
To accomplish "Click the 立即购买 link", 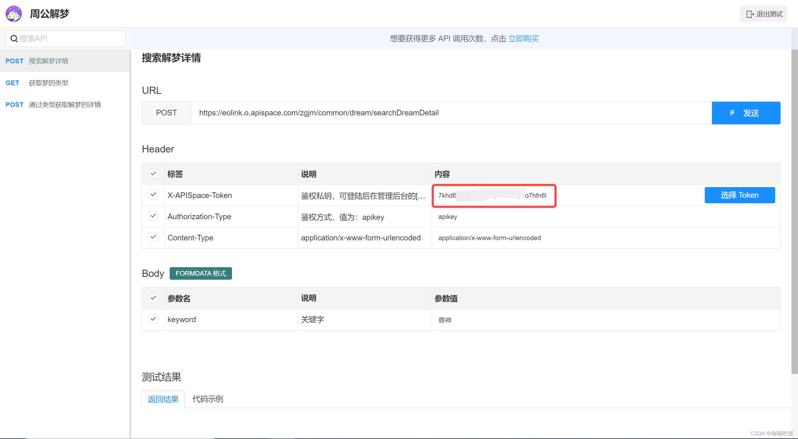I will tap(524, 39).
